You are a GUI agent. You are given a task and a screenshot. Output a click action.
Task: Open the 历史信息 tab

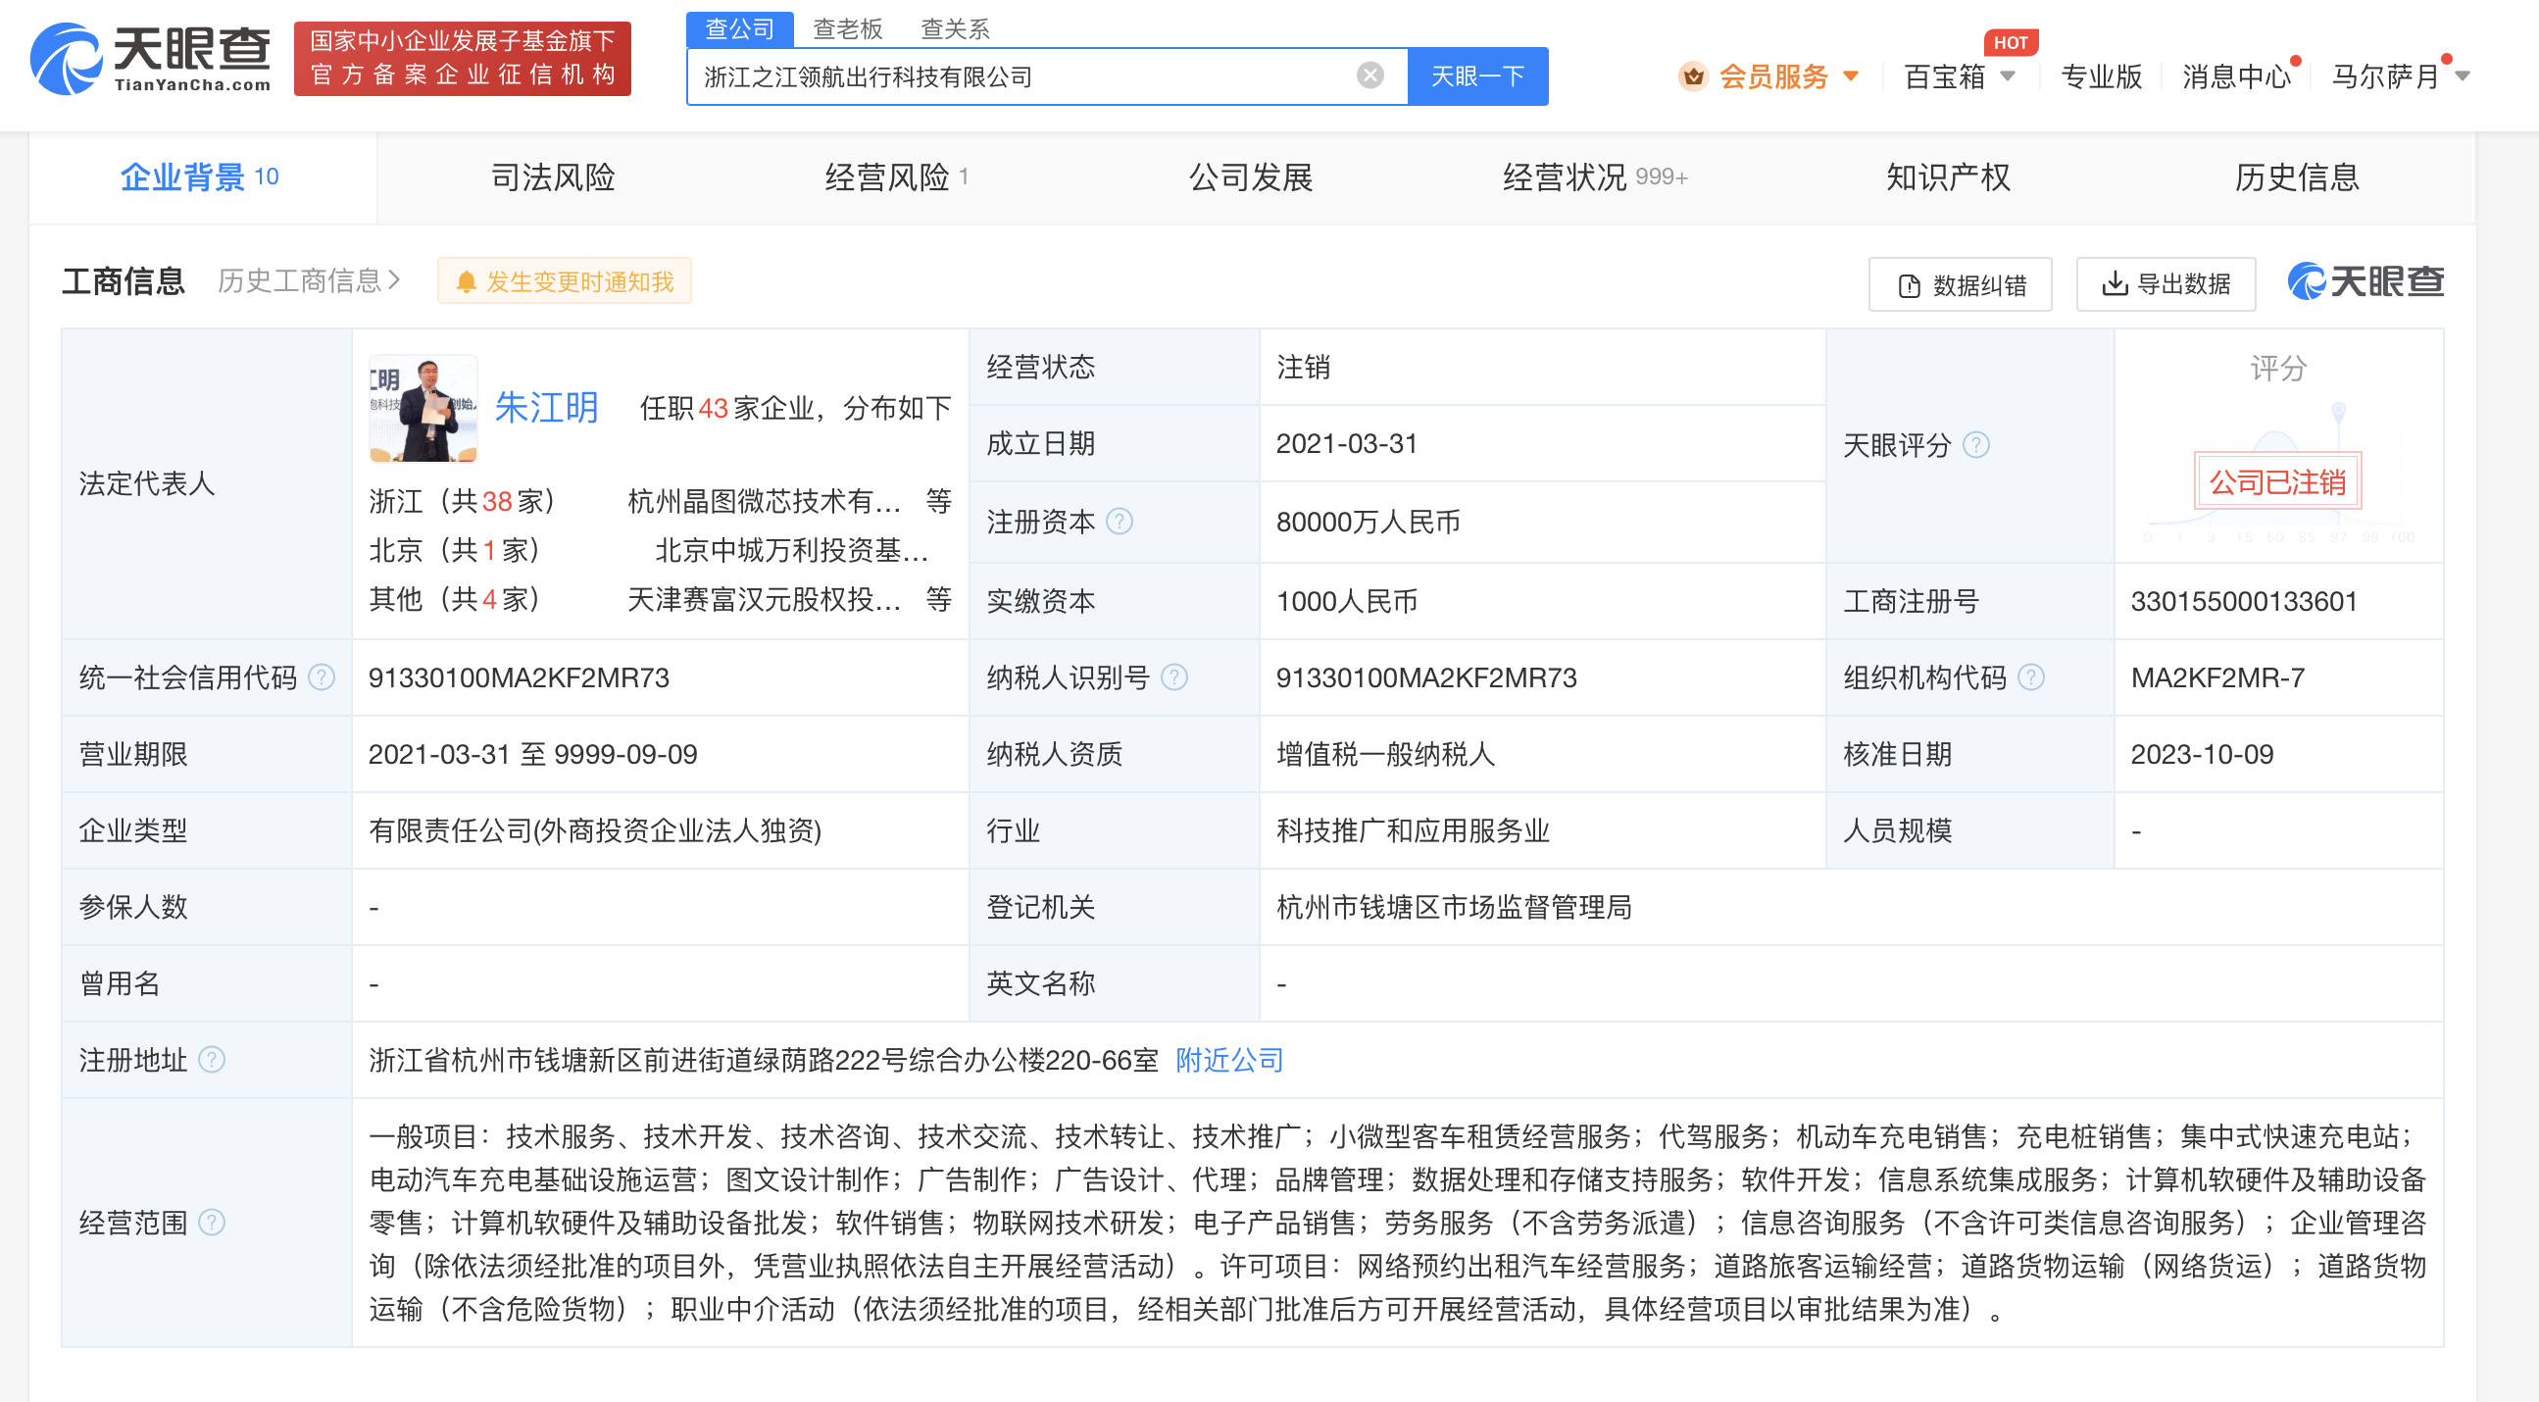pos(2298,177)
